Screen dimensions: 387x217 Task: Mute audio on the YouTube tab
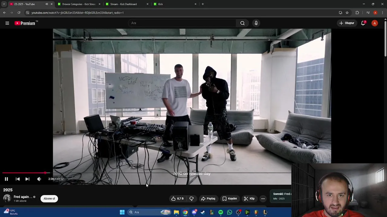[47, 4]
